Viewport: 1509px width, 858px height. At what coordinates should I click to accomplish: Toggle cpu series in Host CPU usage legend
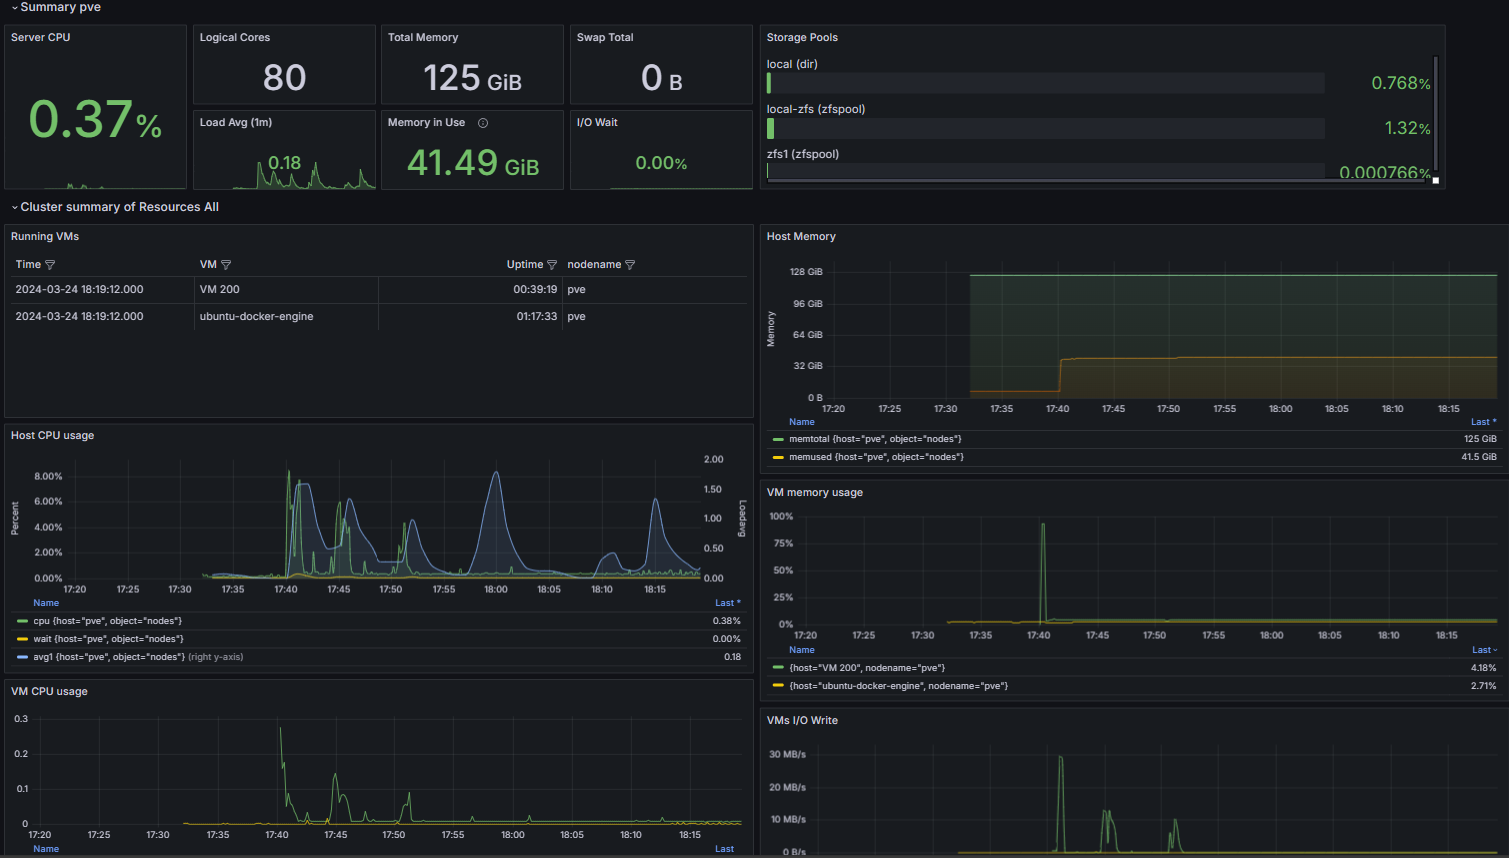(x=108, y=621)
